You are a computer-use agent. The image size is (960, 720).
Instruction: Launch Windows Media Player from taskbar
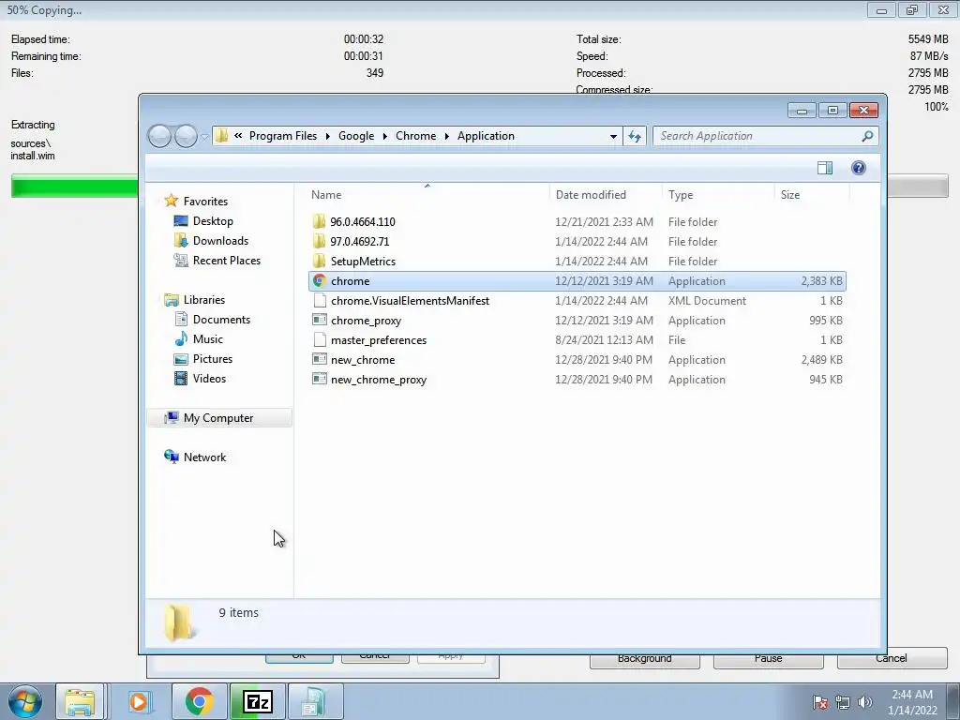(x=139, y=701)
